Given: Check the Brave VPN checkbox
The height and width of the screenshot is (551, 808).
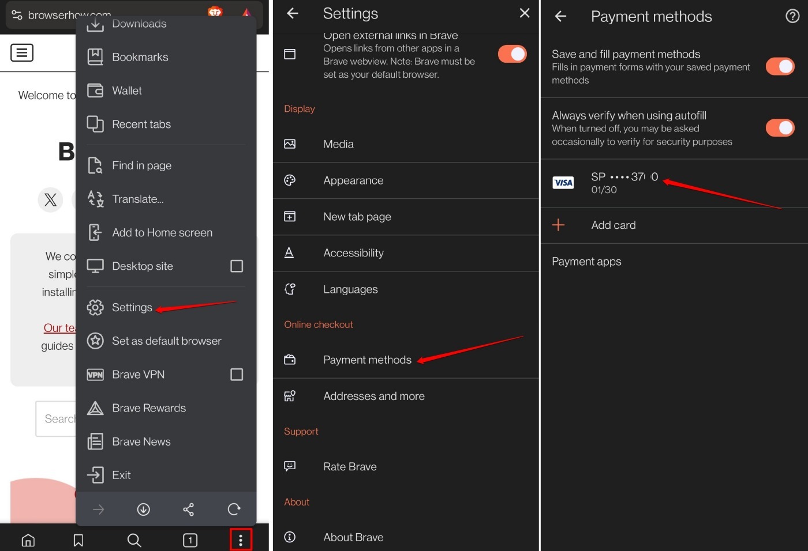Looking at the screenshot, I should (x=237, y=375).
